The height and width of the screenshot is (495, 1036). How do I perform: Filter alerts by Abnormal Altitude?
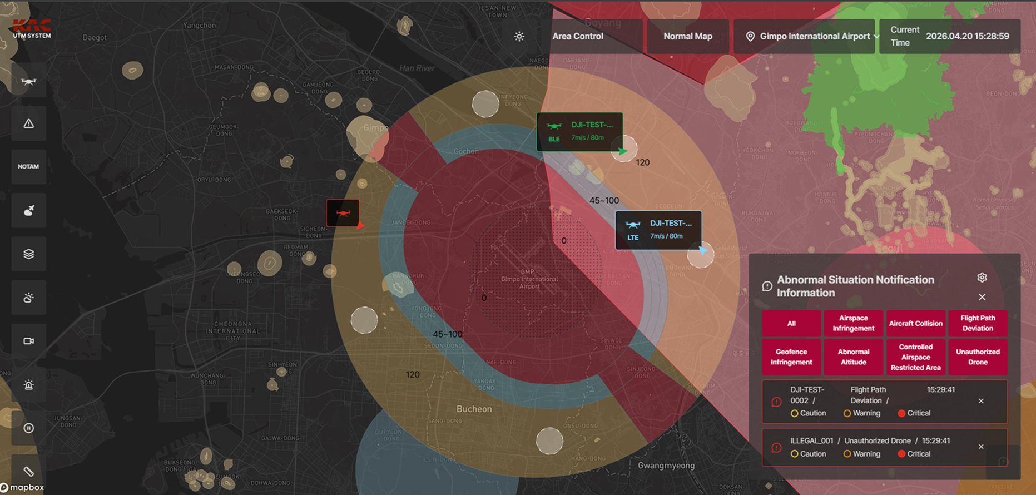(854, 357)
